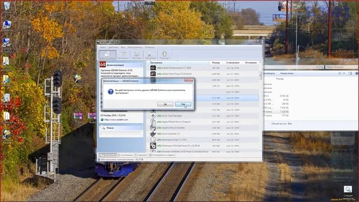359x202 pixels.
Task: Click the program list vertical scrollbar
Action: (260, 76)
